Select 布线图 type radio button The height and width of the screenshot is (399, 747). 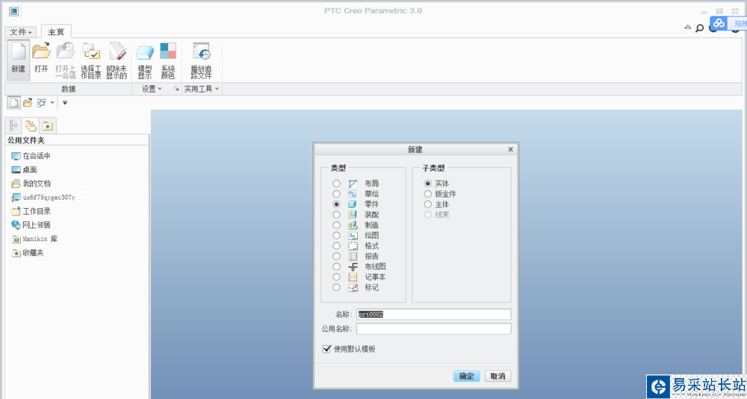click(x=336, y=266)
